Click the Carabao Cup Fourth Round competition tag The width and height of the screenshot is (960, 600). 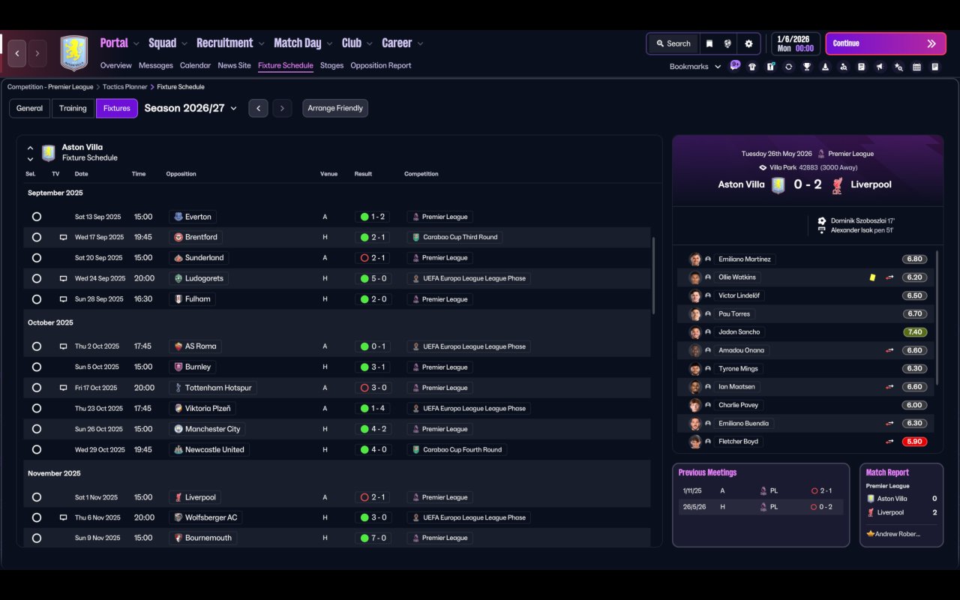pos(457,450)
